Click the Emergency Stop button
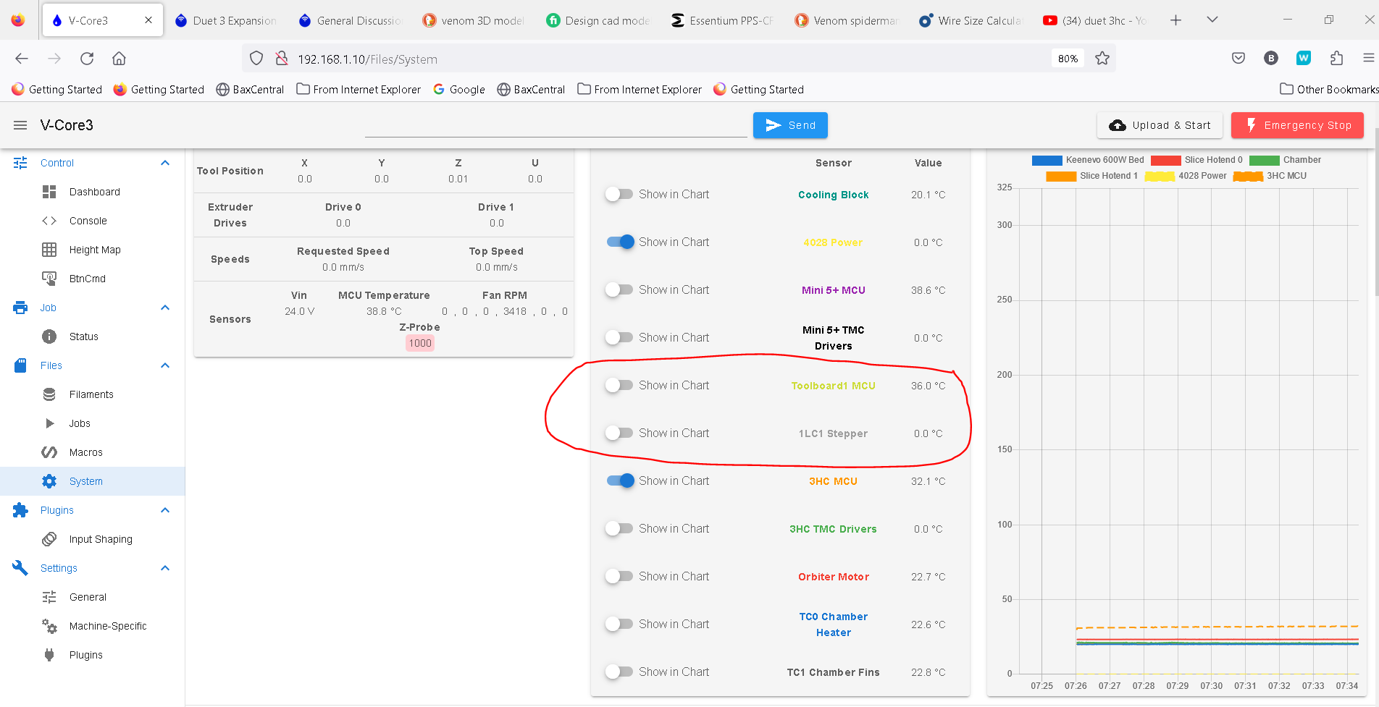Screen dimensions: 1379x707 [1297, 125]
